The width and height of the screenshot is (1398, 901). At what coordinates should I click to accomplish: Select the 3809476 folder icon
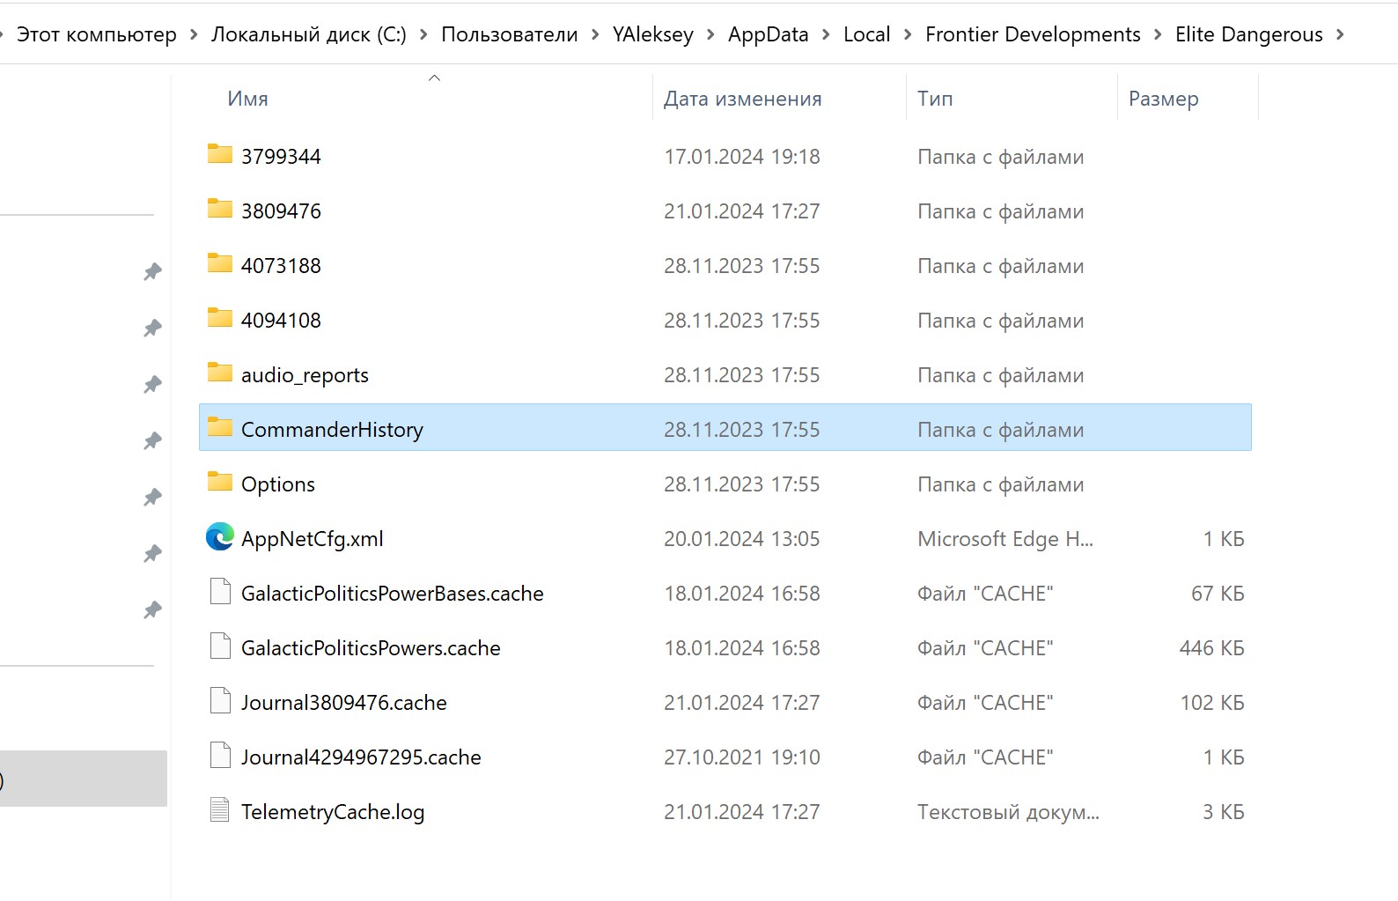tap(219, 210)
